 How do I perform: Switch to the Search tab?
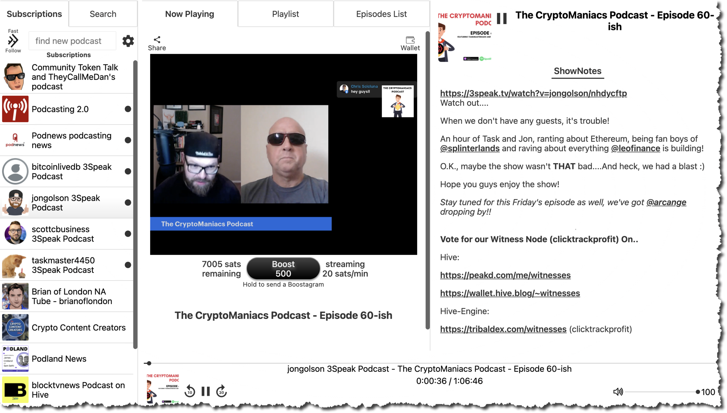pos(103,14)
